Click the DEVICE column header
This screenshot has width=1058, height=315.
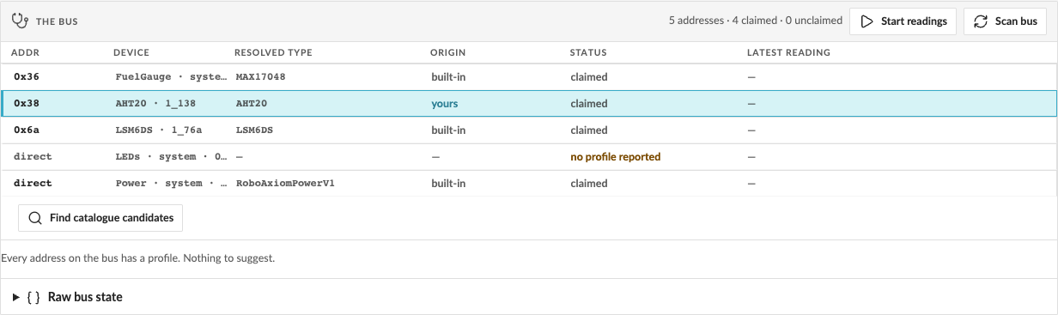coord(131,53)
